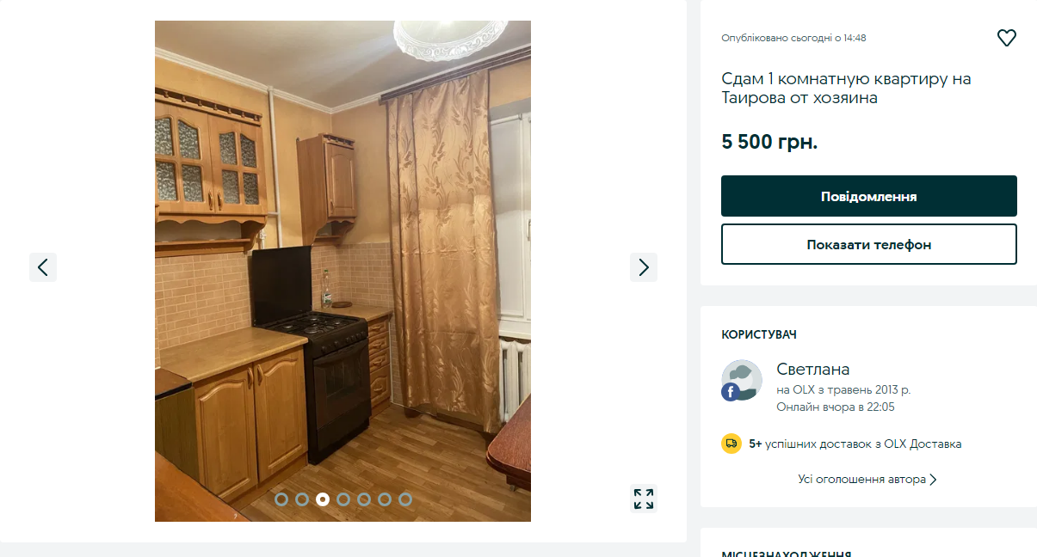Click Светлана's profile avatar
This screenshot has height=557, width=1037.
coord(741,380)
